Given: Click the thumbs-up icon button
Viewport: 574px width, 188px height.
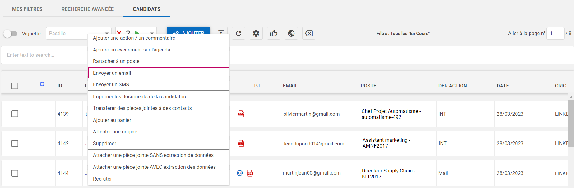Looking at the screenshot, I should click(274, 34).
